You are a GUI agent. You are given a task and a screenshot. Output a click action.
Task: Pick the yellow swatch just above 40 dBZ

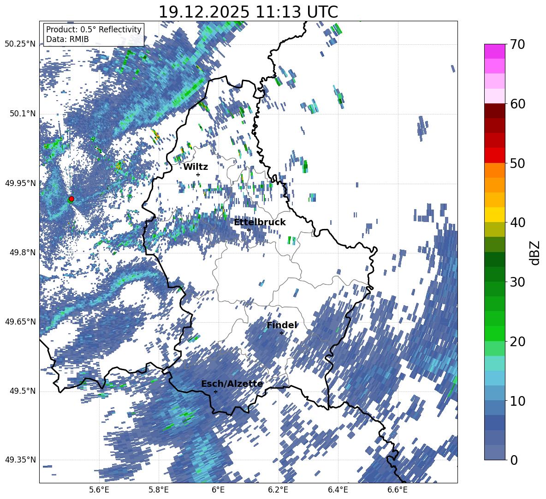pyautogui.click(x=495, y=215)
